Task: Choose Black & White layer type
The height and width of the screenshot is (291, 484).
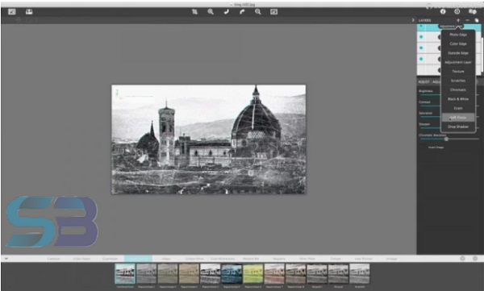Action: tap(458, 99)
